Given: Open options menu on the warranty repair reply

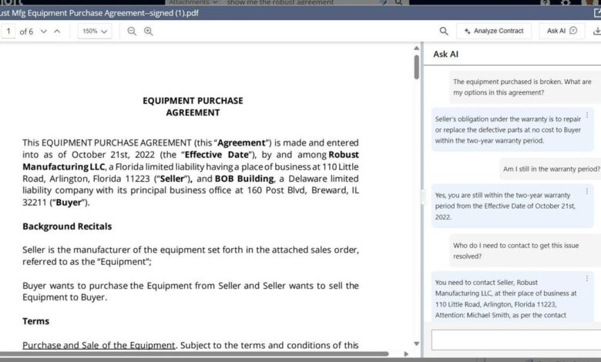Looking at the screenshot, I should pyautogui.click(x=587, y=115).
